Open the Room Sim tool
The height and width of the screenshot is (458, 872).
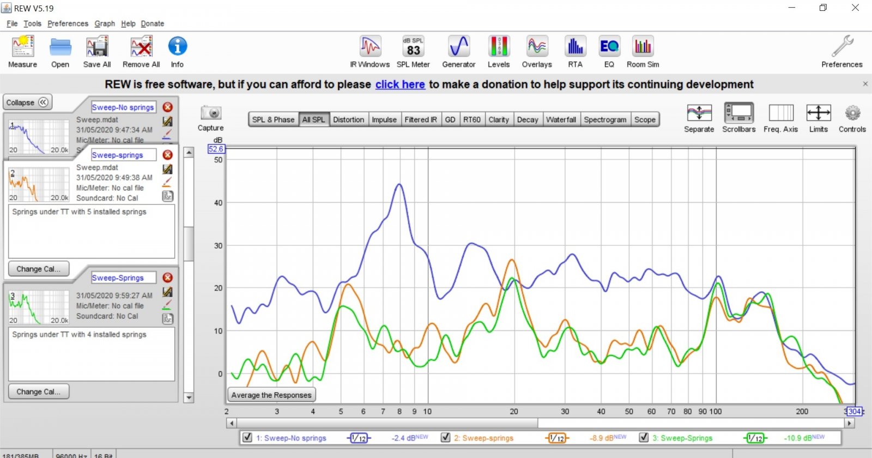click(643, 52)
